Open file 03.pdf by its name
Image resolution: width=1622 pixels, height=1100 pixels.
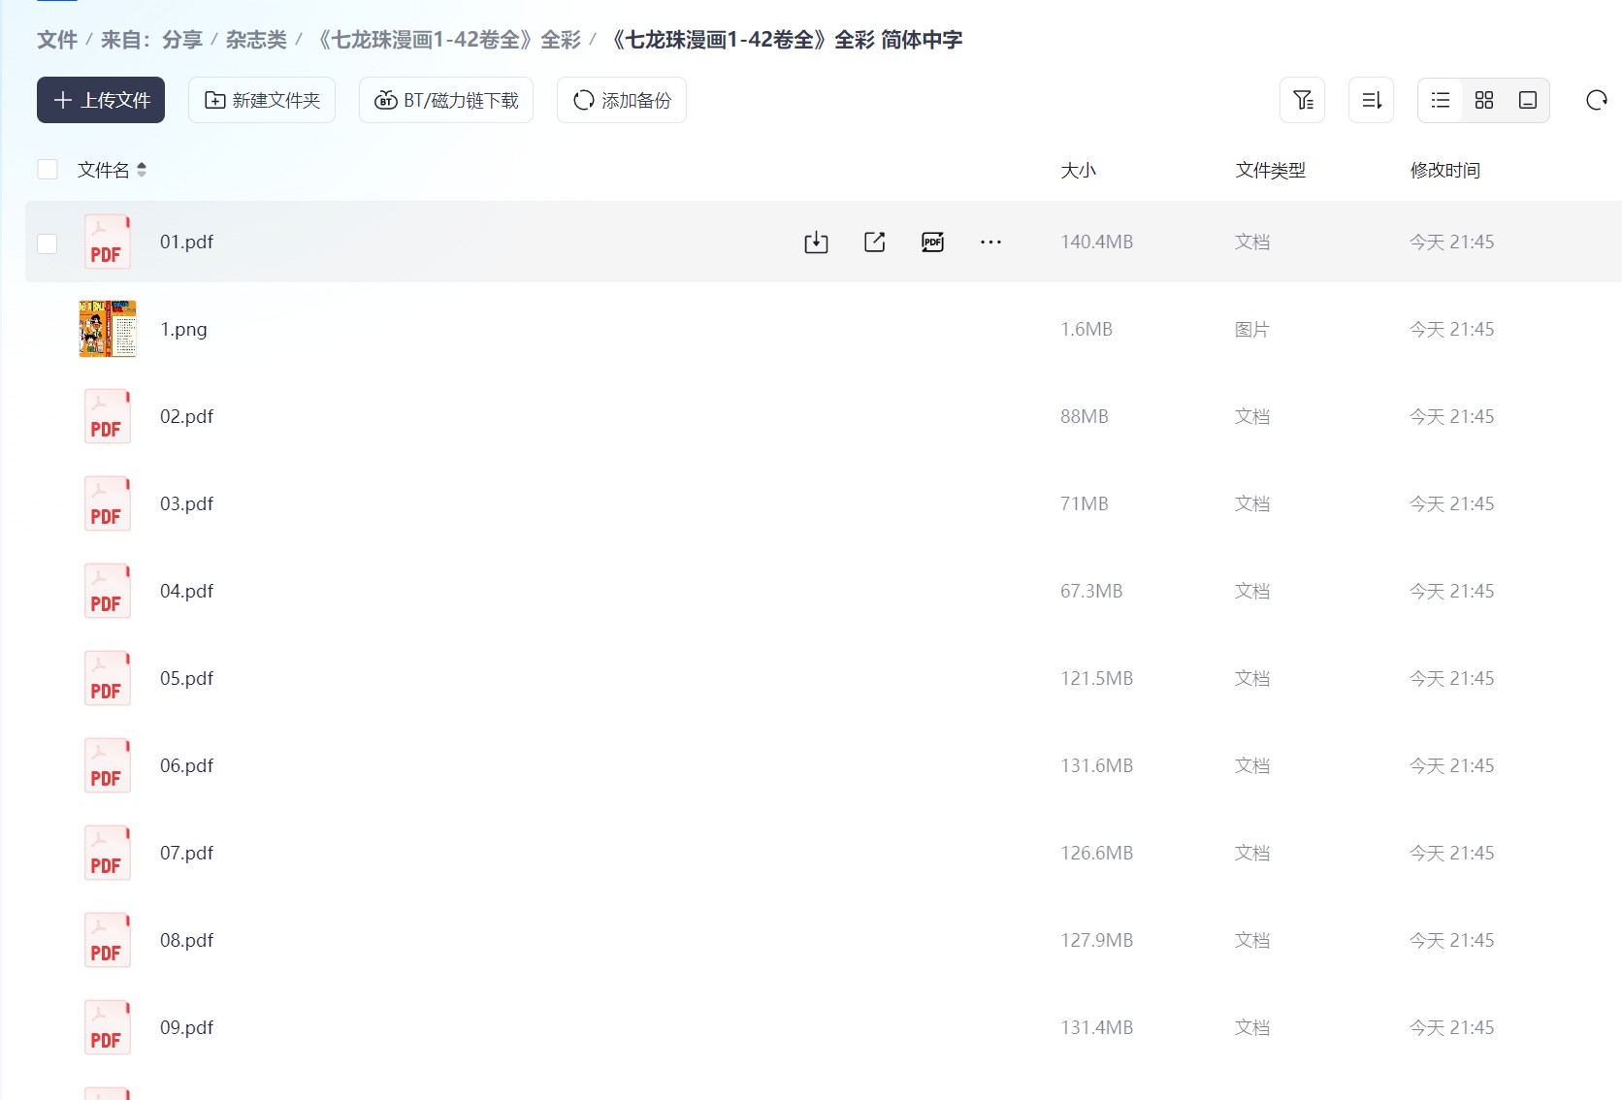(186, 503)
